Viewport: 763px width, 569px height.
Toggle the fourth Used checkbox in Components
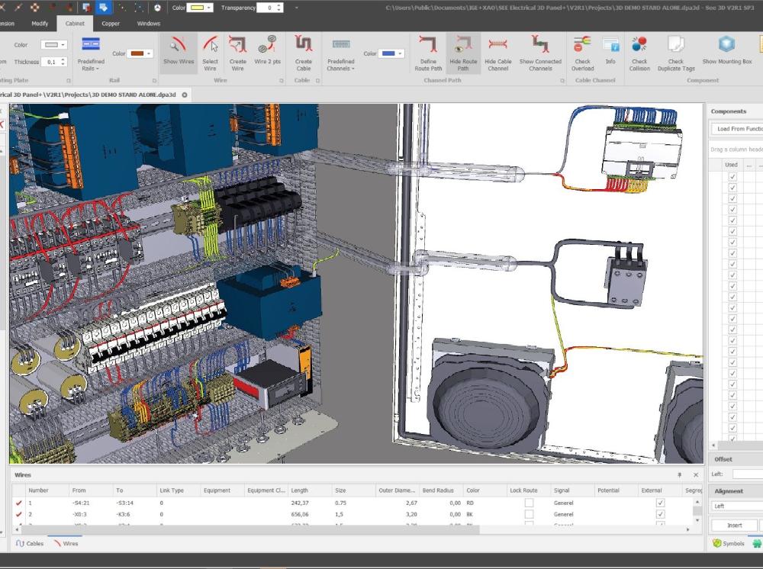[x=732, y=209]
